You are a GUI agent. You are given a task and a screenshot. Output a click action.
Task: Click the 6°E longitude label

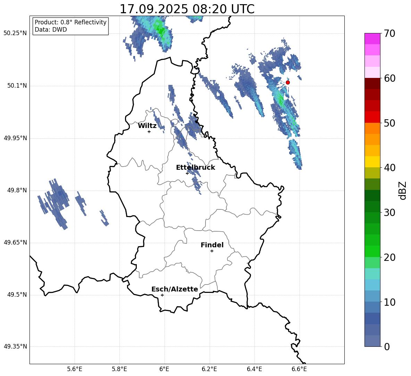pos(164,369)
